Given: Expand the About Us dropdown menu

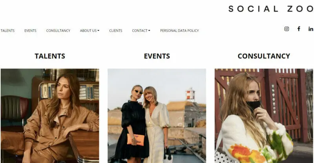Looking at the screenshot, I should 89,30.
